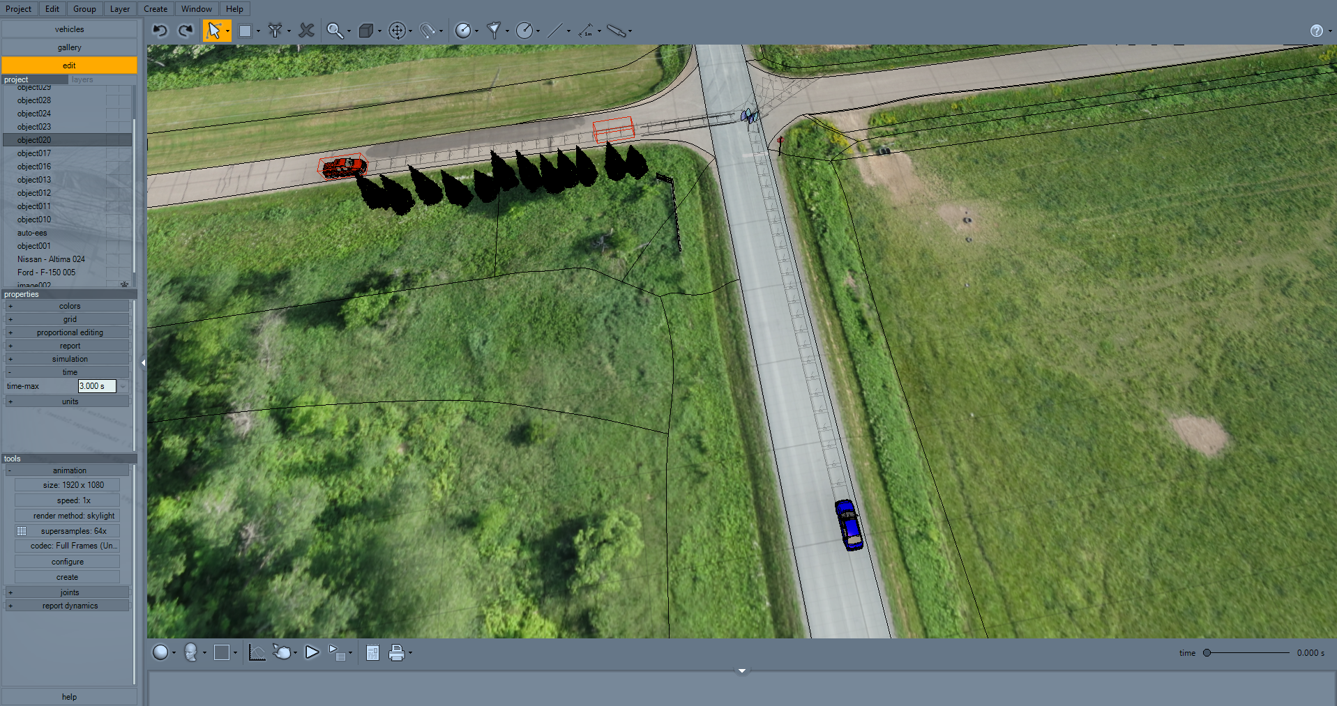Choose the rectangle selection tool
Viewport: 1337px width, 706px height.
pos(245,31)
